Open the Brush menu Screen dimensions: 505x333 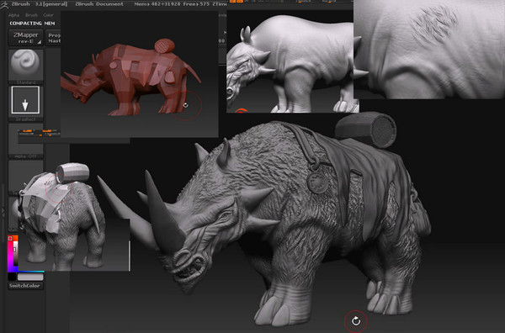click(31, 15)
